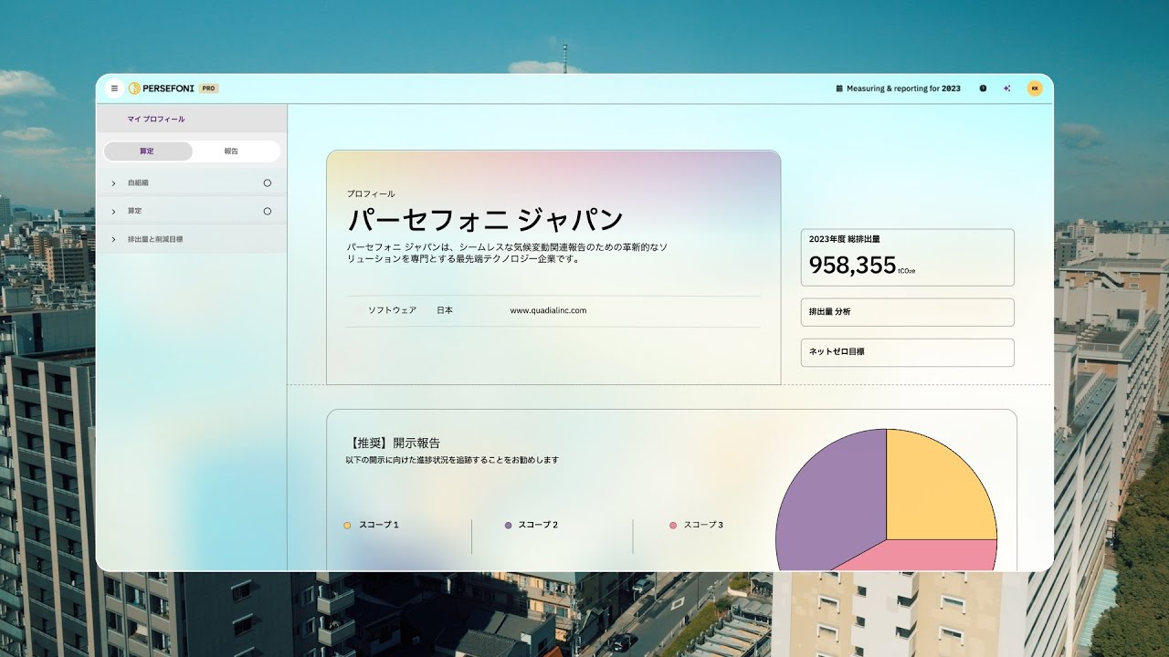1169x657 pixels.
Task: Click the PRO badge
Action: (x=209, y=89)
